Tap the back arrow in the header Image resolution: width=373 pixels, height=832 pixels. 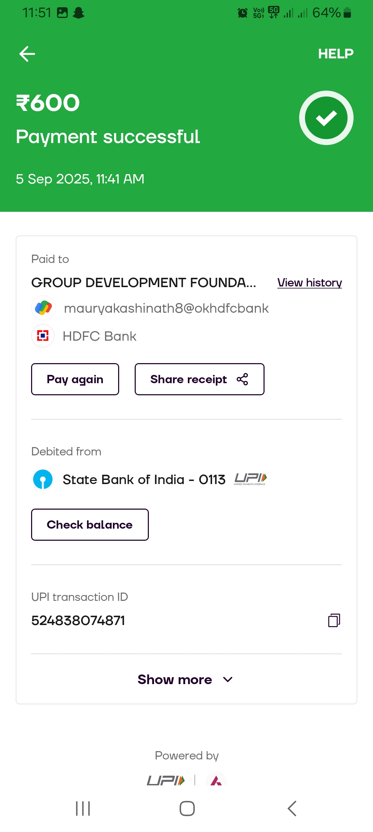(27, 54)
